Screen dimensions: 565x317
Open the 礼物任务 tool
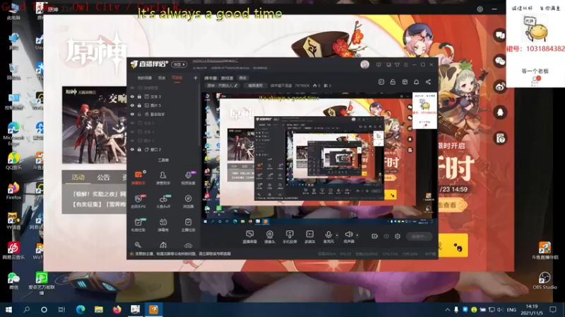138,225
